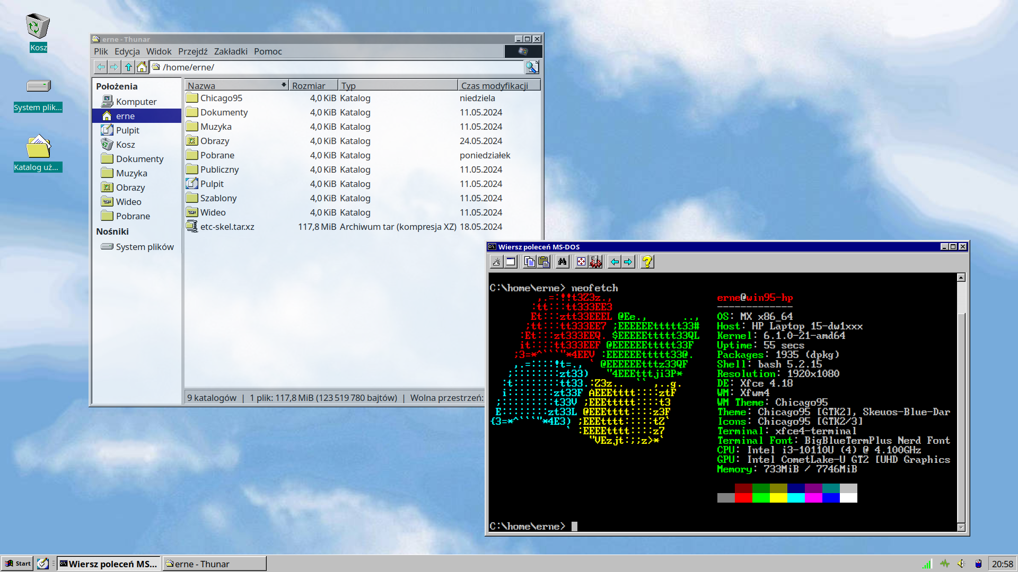Click the volume speaker tray icon

[961, 564]
